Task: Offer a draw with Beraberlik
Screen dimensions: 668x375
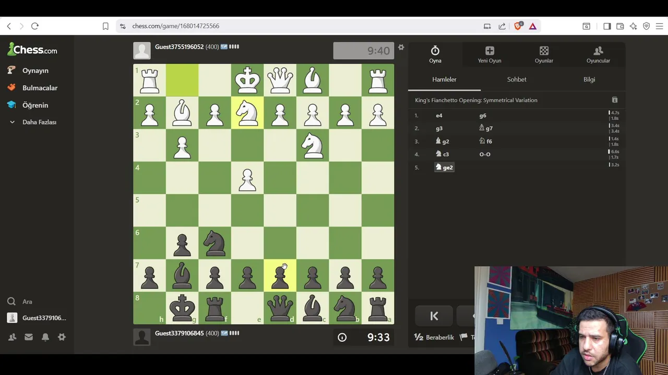Action: (434, 337)
